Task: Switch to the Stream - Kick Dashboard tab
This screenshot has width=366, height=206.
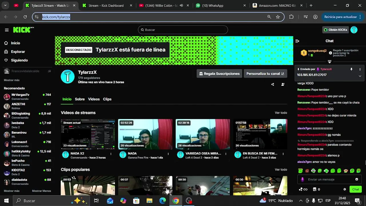Action: (107, 5)
